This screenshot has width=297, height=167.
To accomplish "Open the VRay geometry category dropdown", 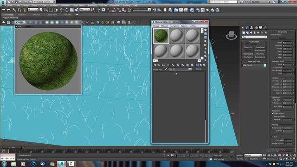I will click(x=254, y=37).
